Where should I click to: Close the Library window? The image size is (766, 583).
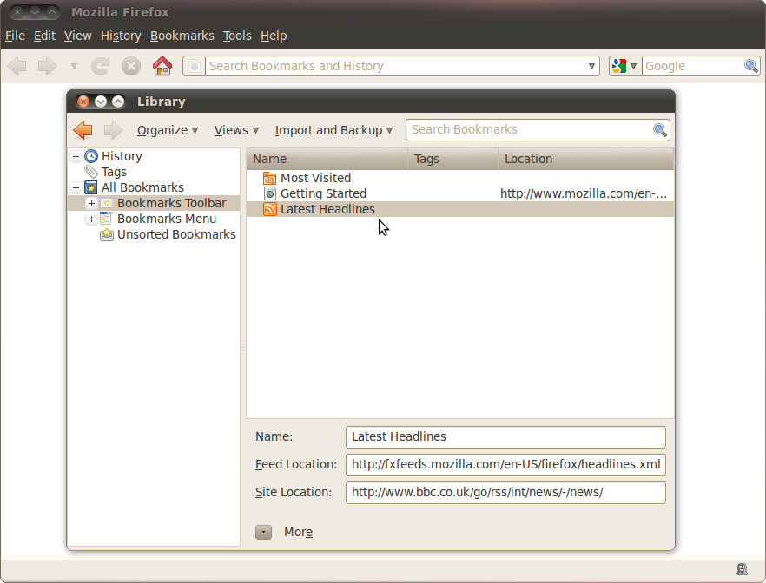pos(83,102)
